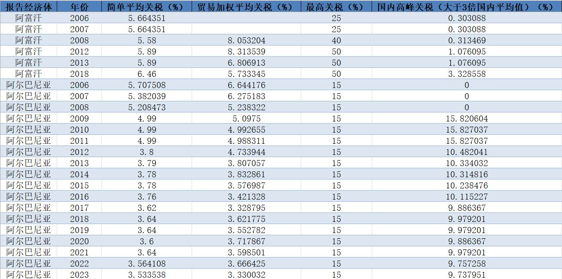
Task: Click the year 2009 cell for 阿尔巴尼亚
Action: (79, 118)
